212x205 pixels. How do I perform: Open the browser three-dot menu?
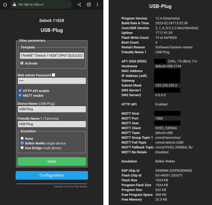coord(97,5)
